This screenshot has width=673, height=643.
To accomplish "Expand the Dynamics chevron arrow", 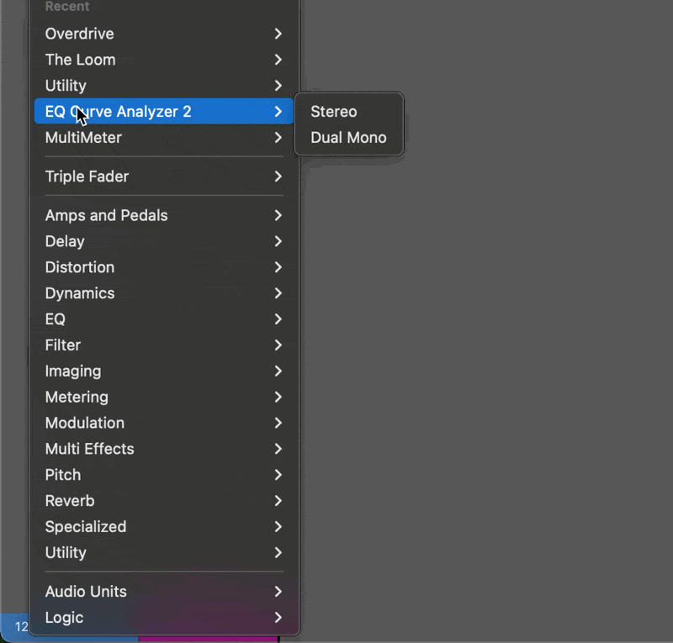I will pyautogui.click(x=278, y=293).
